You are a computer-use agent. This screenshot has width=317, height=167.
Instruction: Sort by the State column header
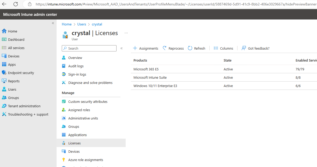click(x=228, y=60)
